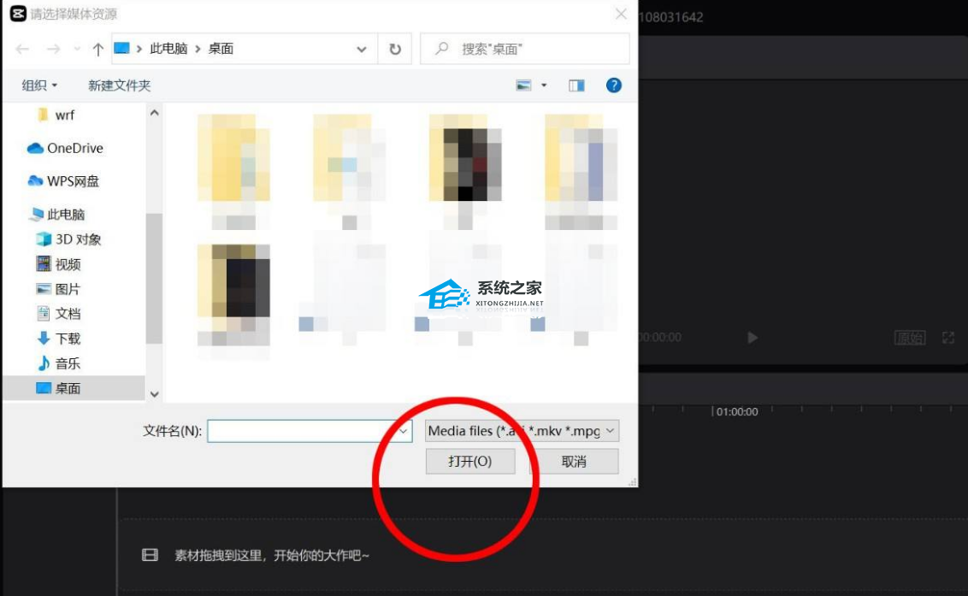Select OneDrive in the navigation pane
968x596 pixels.
point(66,148)
